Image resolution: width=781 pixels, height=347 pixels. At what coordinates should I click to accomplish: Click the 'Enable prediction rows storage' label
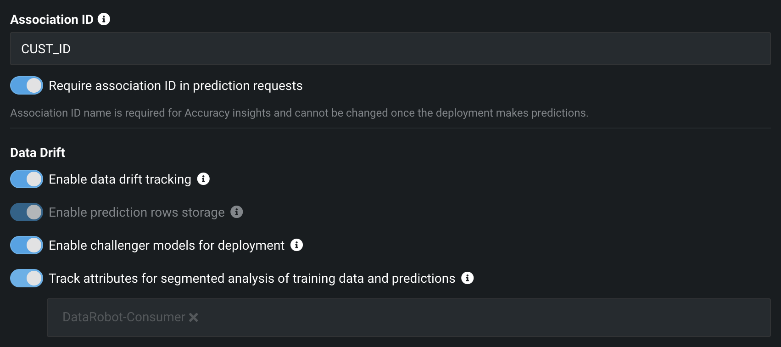[x=137, y=213]
